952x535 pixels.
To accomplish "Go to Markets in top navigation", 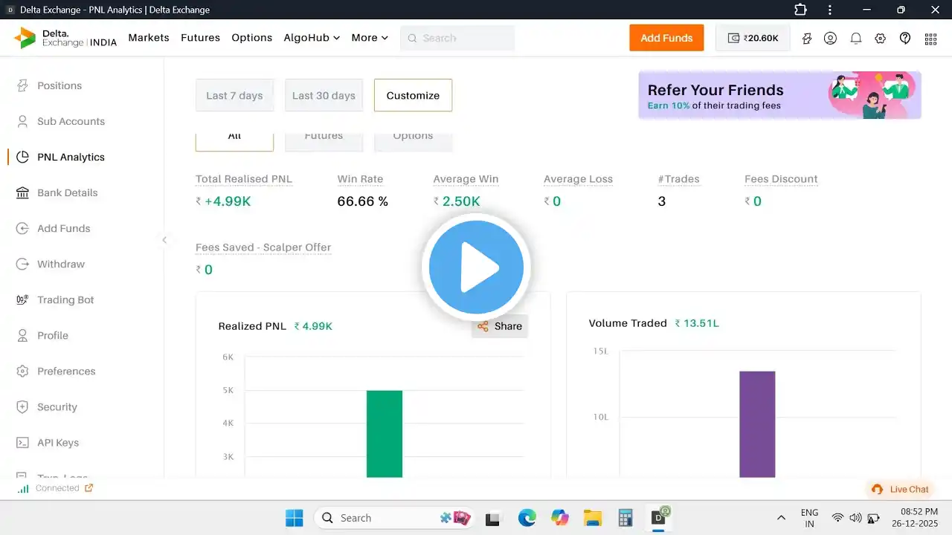I will [149, 38].
